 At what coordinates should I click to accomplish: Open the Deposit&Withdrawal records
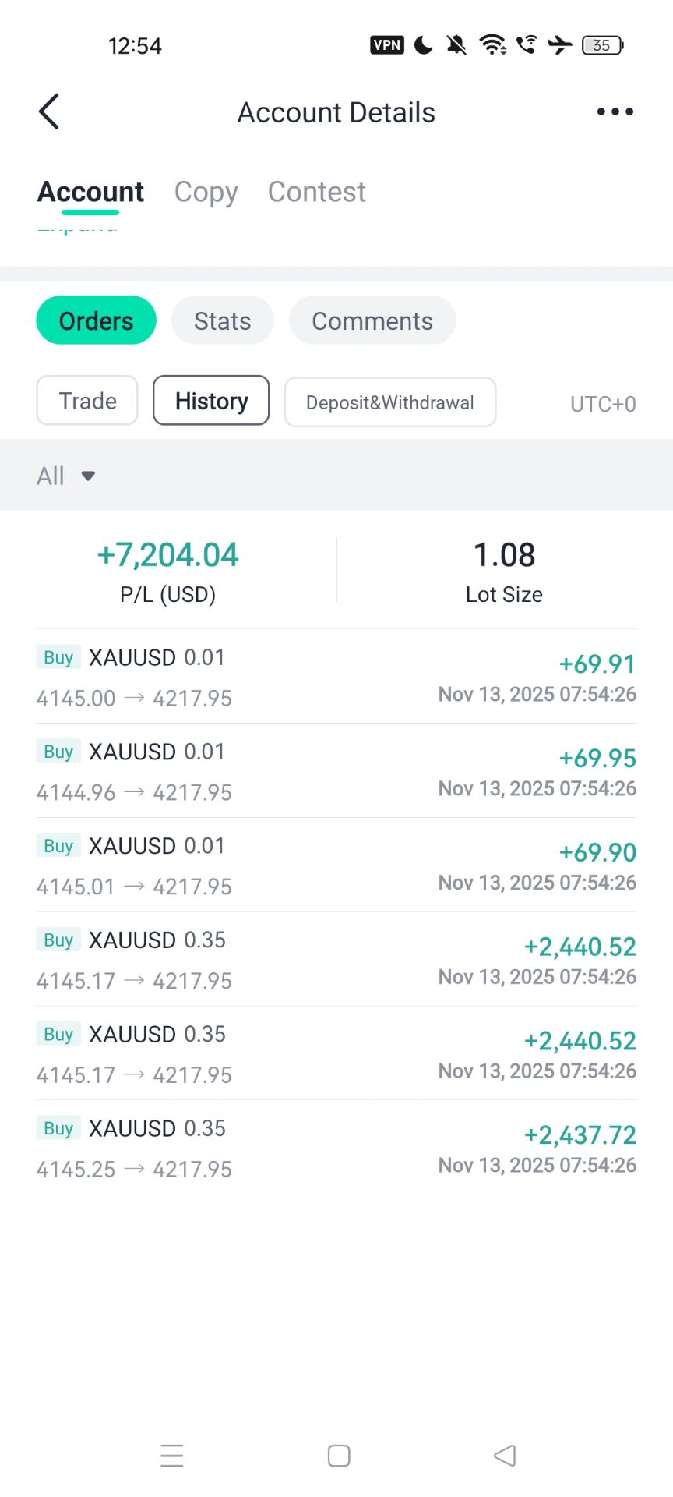pyautogui.click(x=389, y=402)
